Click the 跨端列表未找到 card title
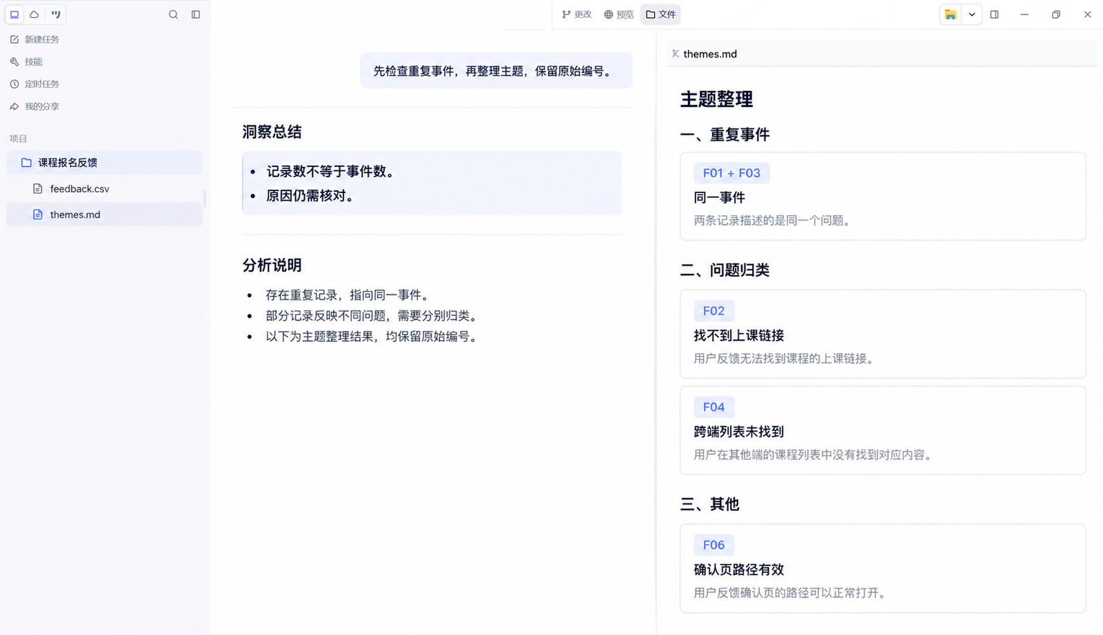 739,432
